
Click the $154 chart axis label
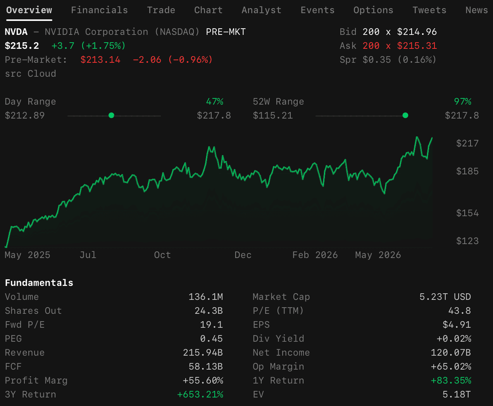click(x=467, y=213)
